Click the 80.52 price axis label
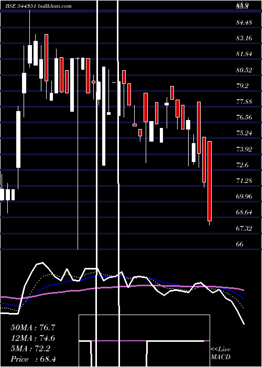This screenshot has width=262, height=367. click(x=244, y=70)
